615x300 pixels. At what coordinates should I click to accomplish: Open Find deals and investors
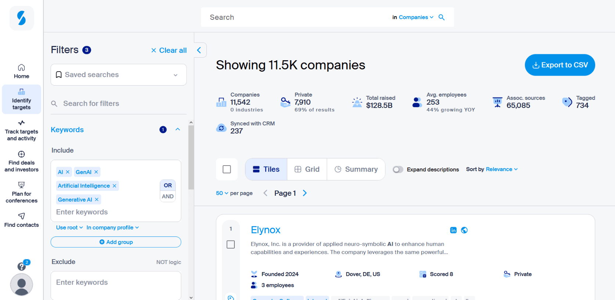coord(21,162)
